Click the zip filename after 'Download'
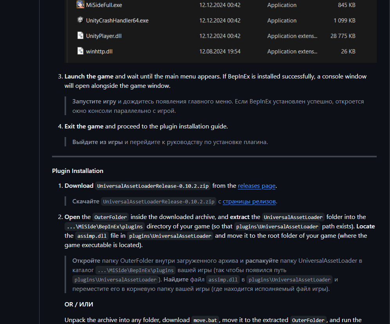This screenshot has height=324, width=390. [x=152, y=186]
